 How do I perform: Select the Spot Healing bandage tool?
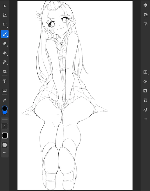(x=4, y=62)
